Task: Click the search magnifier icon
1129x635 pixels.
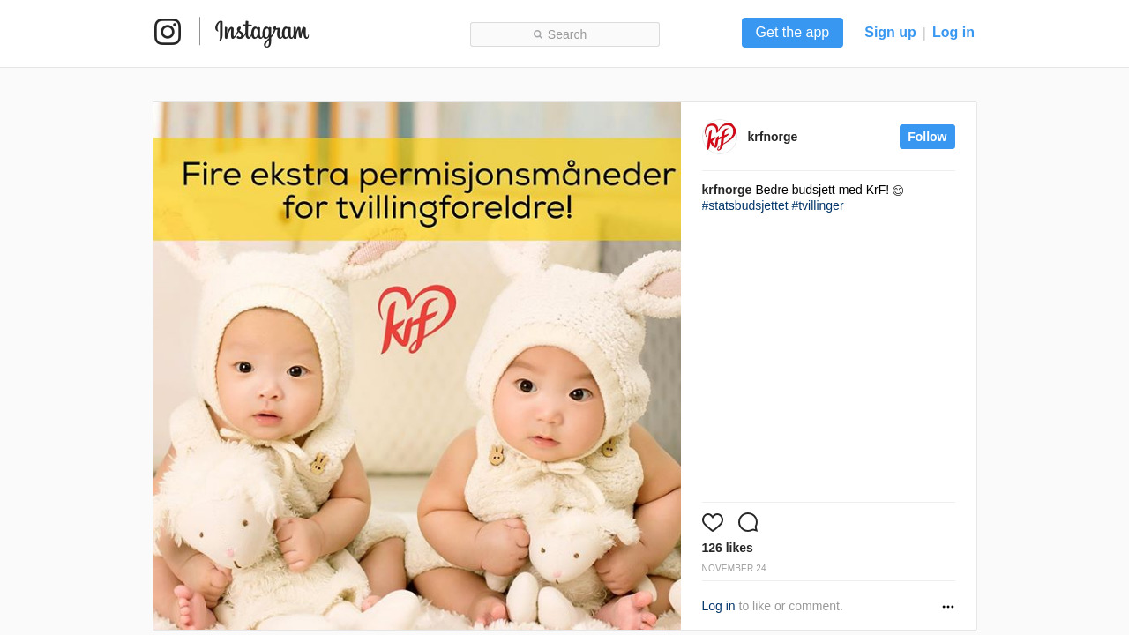Action: [x=538, y=34]
